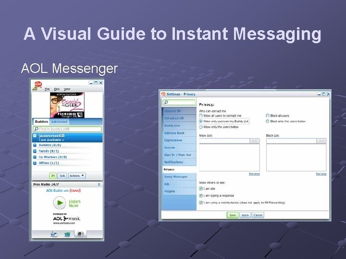Image resolution: width=346 pixels, height=259 pixels.
Task: Click Add button beside Block List field
Action: pos(321,141)
